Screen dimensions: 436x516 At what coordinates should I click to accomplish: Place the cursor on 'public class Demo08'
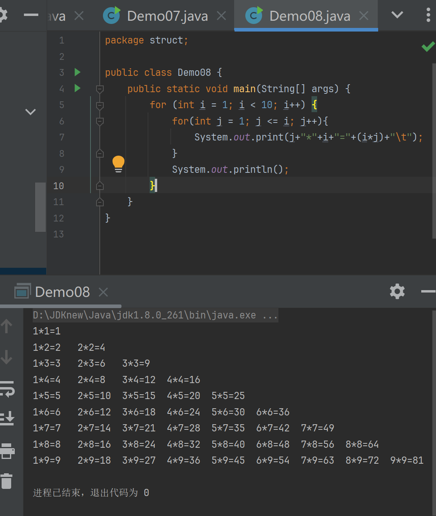(x=158, y=73)
